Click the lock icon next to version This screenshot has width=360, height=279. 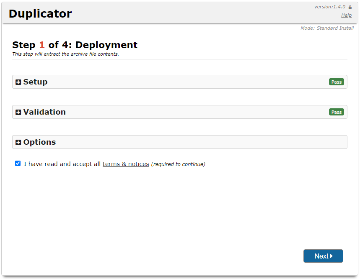[350, 7]
